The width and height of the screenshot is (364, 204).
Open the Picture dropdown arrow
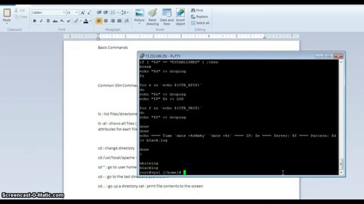139,24
